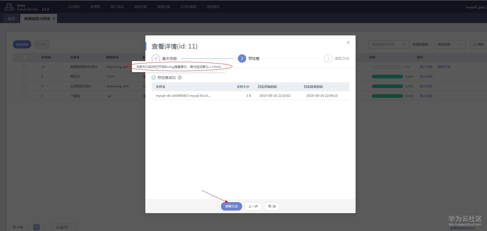This screenshot has width=487, height=231.
Task: Open the 结构方案 menu
Action: point(141,7)
